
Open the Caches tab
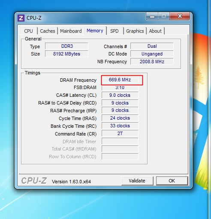[48, 31]
